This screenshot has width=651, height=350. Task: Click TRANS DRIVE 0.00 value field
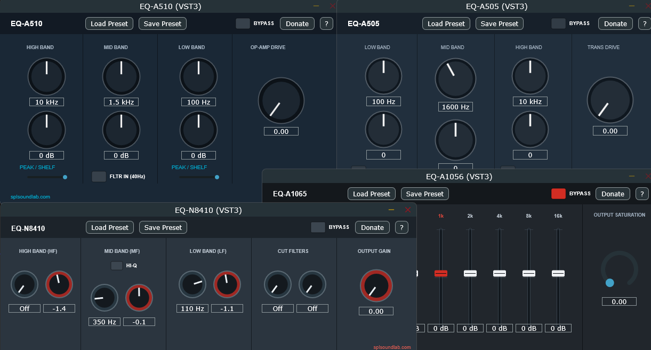[x=610, y=131]
